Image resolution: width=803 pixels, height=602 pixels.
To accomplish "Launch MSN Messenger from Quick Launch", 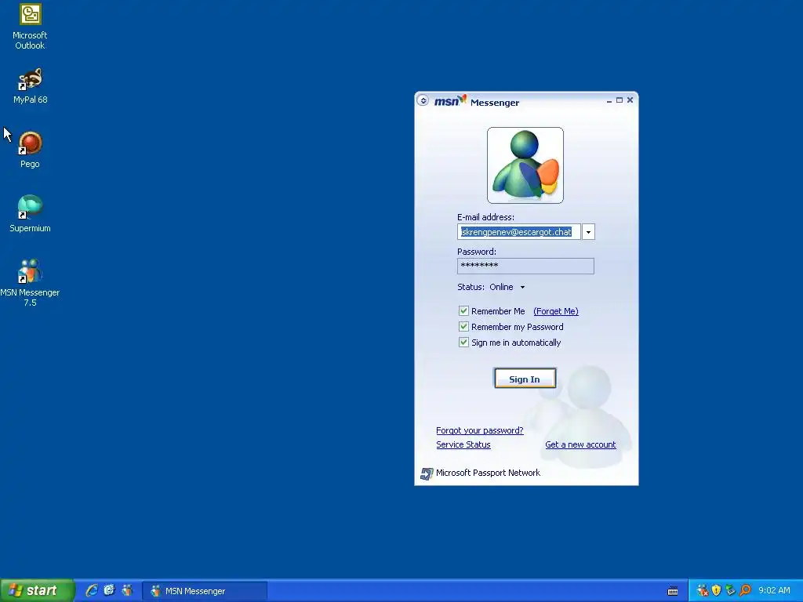I will coord(126,590).
